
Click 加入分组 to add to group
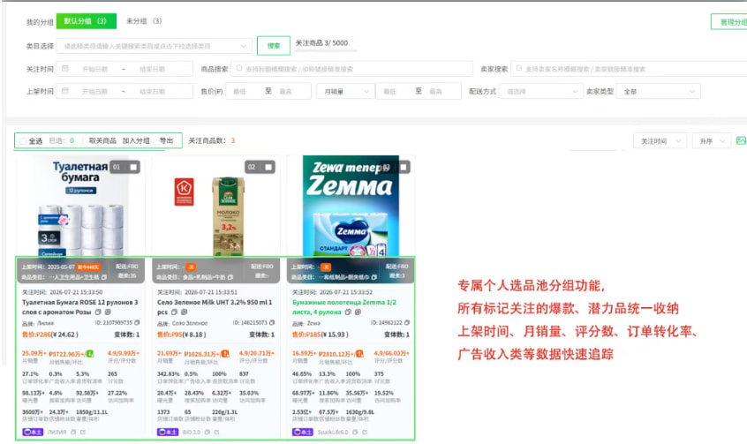(x=136, y=140)
